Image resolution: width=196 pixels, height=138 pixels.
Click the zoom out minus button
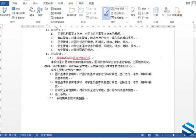[162, 135]
